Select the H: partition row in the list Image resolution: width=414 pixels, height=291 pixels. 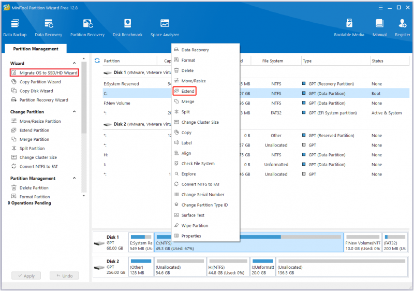pos(256,155)
